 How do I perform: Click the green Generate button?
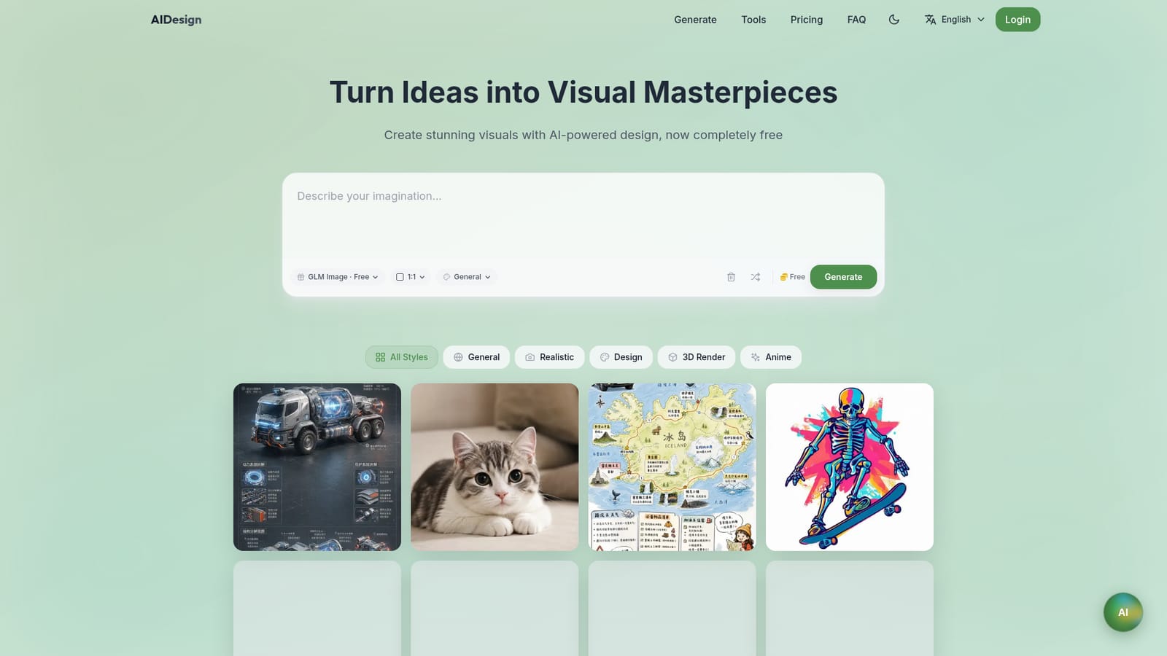pyautogui.click(x=843, y=277)
